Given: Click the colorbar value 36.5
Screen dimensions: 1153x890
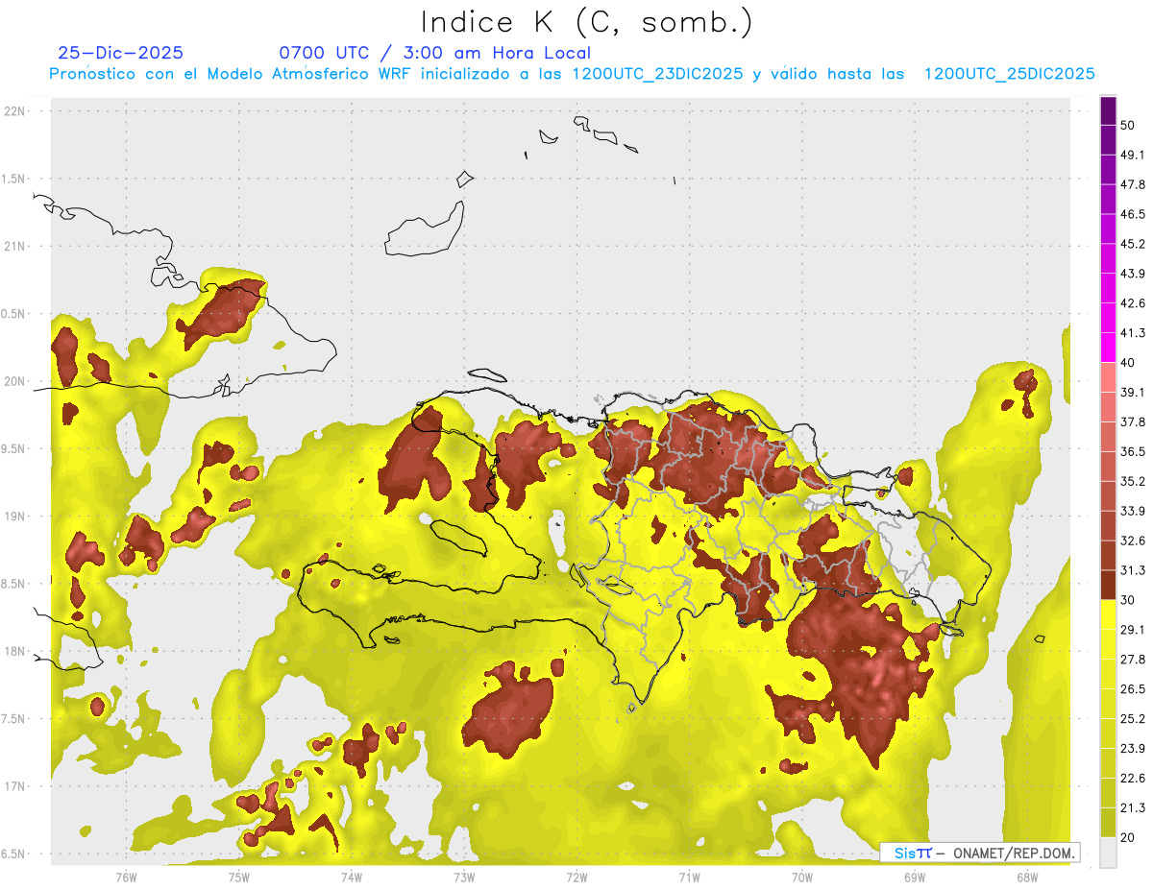Looking at the screenshot, I should [x=1132, y=451].
